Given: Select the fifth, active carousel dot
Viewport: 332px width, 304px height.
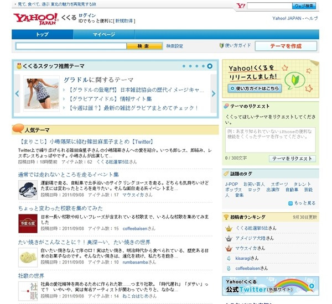Looking at the screenshot, I should (x=210, y=66).
